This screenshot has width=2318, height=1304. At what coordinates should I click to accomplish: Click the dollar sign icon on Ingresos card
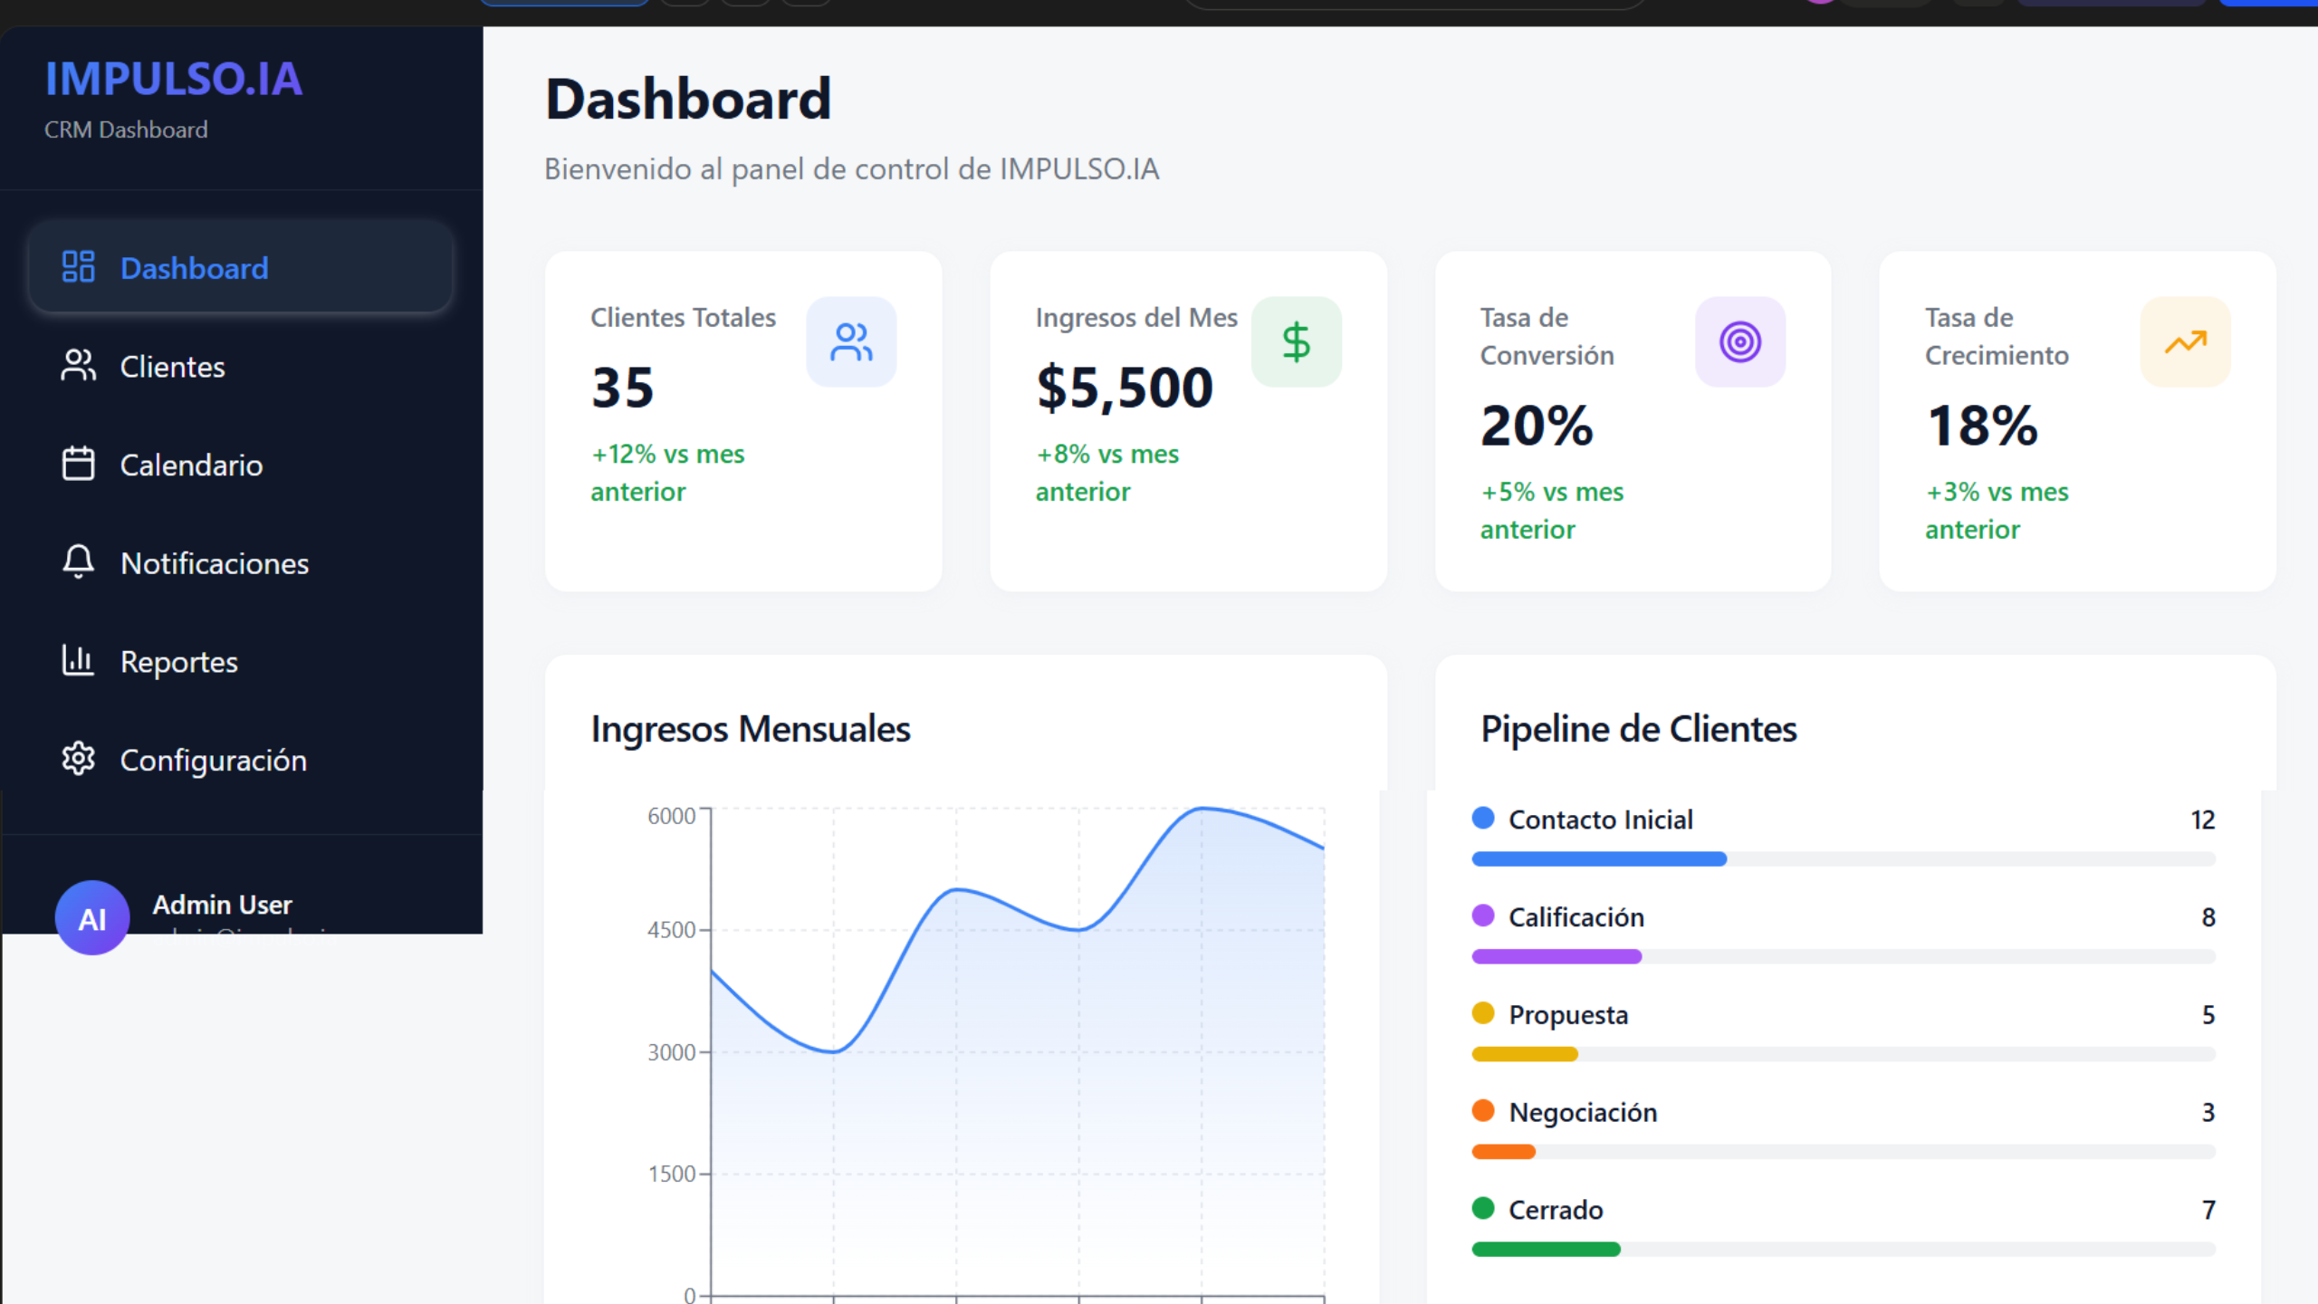1296,342
